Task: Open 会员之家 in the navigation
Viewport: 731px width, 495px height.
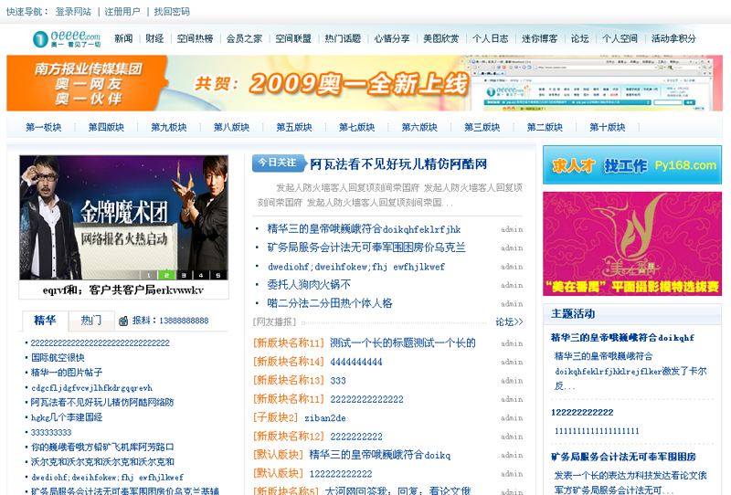Action: pos(244,38)
